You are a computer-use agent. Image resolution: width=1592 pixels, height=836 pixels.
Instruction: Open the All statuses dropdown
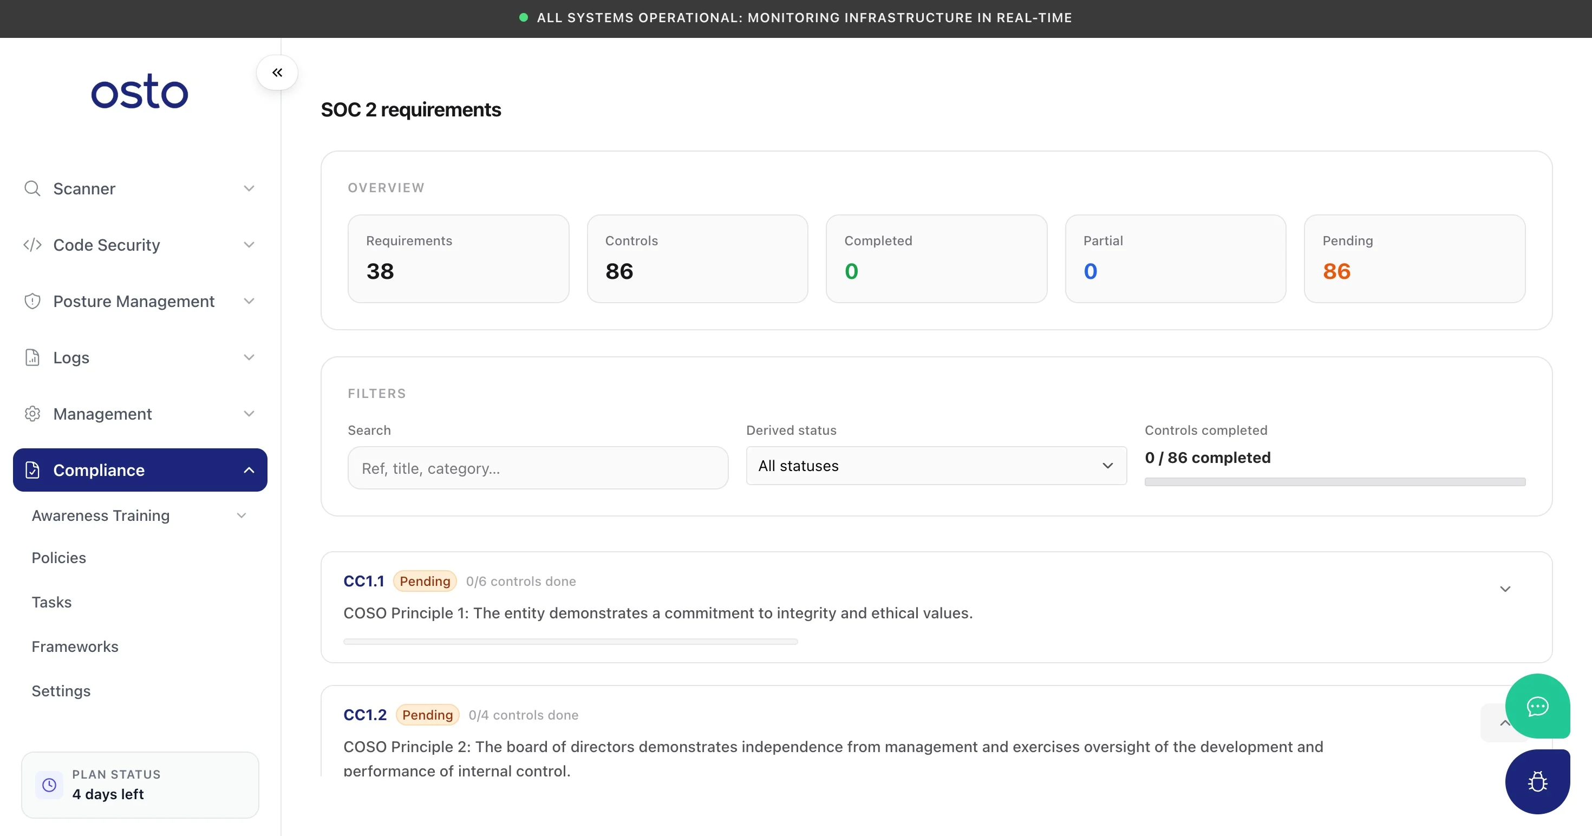tap(936, 465)
